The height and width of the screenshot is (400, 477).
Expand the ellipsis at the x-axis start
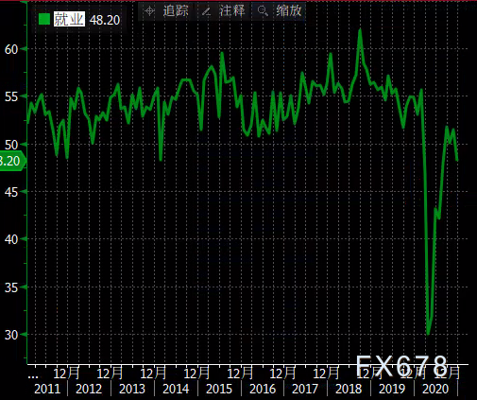click(x=33, y=376)
